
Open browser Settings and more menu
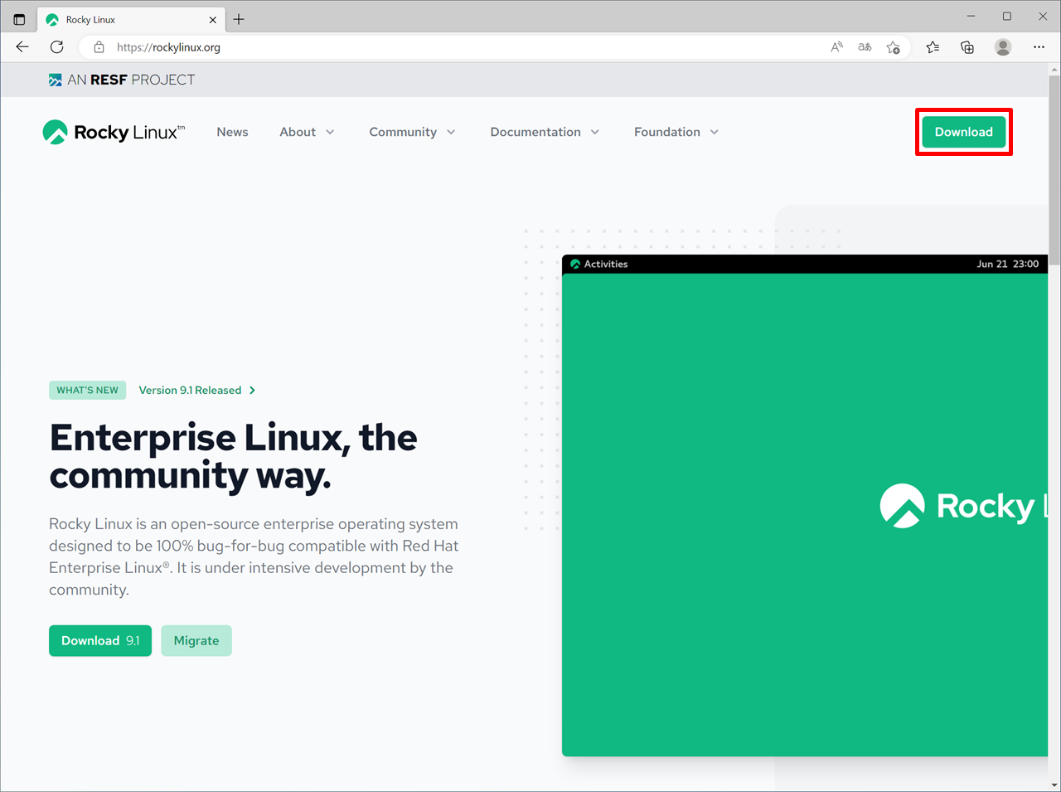[1039, 47]
